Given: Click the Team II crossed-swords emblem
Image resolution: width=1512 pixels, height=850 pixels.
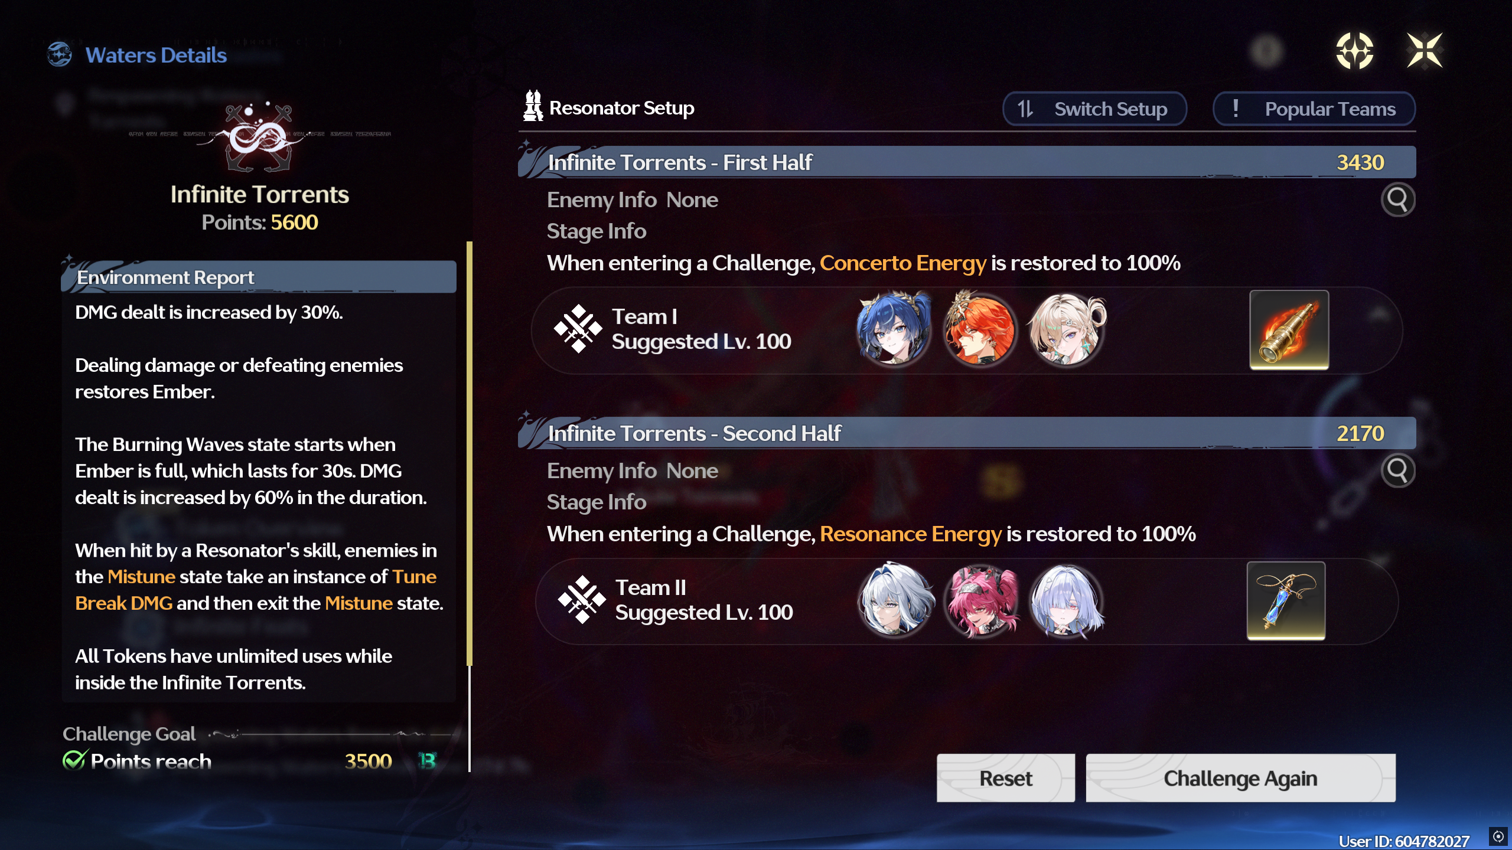Looking at the screenshot, I should tap(582, 600).
